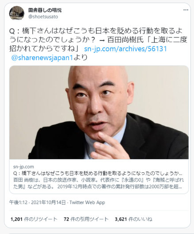Click the profile avatar of 田舎暮しの唱悦
Screen dimensions: 194x234
point(17,13)
